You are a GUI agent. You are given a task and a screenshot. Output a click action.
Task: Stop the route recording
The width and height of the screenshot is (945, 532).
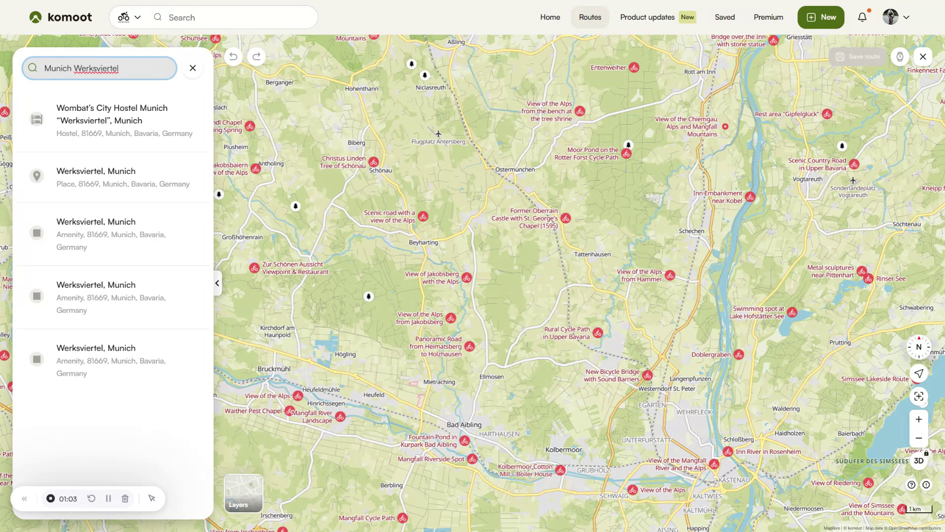click(x=50, y=499)
